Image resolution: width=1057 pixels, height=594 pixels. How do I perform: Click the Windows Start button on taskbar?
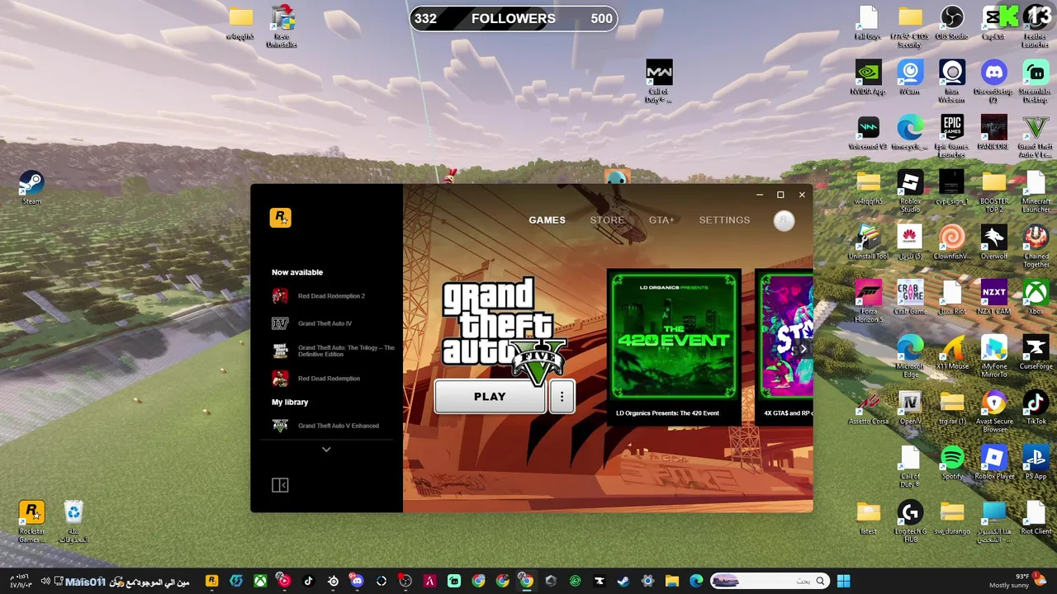pos(843,581)
